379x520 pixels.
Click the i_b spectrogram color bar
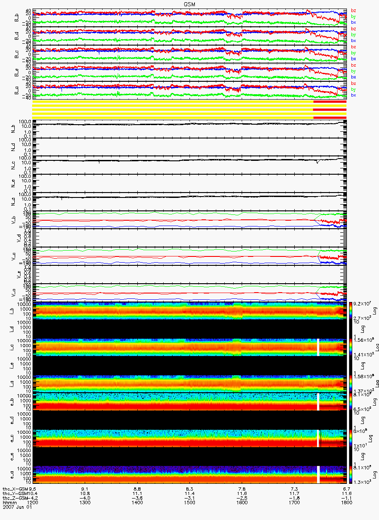coord(351,311)
